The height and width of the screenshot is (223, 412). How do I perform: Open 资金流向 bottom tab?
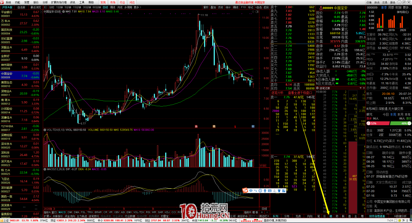point(70,216)
